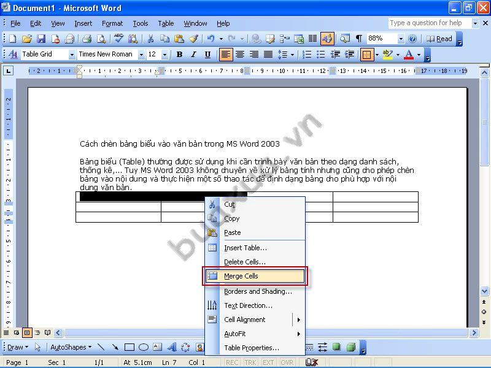This screenshot has height=368, width=491.
Task: Select the Format Painter brush
Action: point(193,39)
